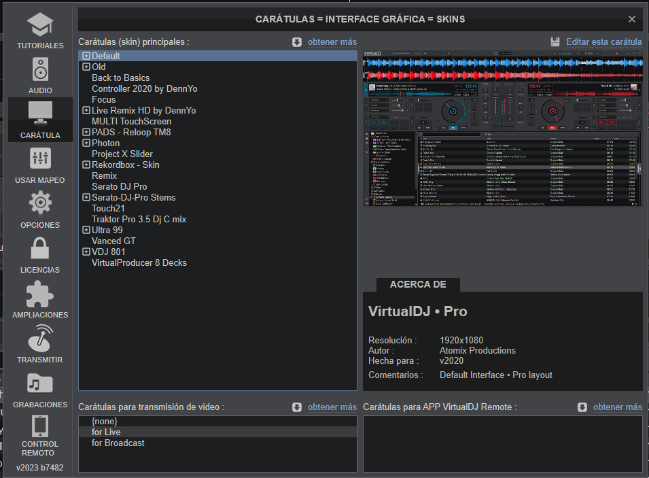This screenshot has width=649, height=478.
Task: Click the v2023 b7482 version label
Action: 39,468
